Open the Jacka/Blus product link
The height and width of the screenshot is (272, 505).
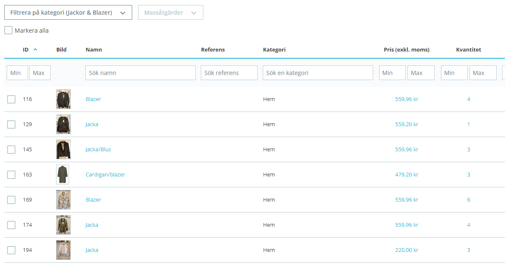98,149
